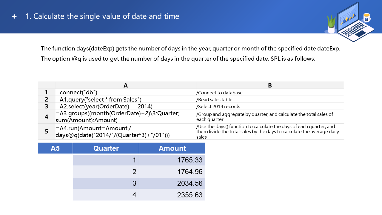Viewport: 382px width, 215px height.
Task: Select the slide title about date and time
Action: tap(102, 16)
